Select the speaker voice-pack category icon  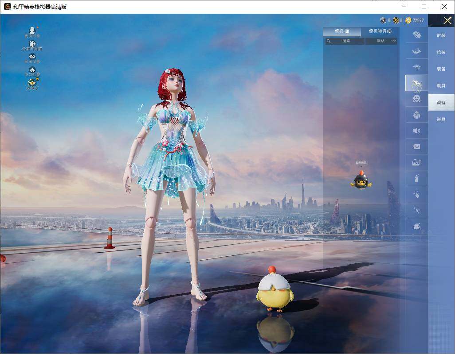[417, 131]
